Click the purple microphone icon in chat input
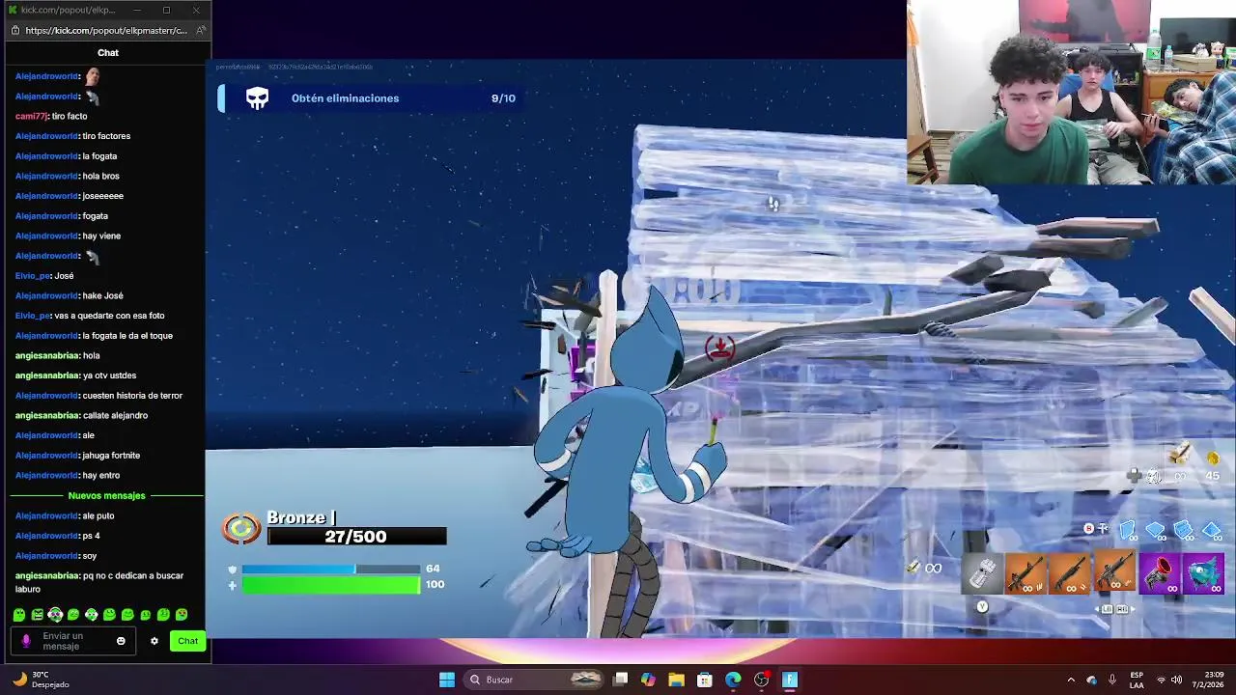 [26, 641]
